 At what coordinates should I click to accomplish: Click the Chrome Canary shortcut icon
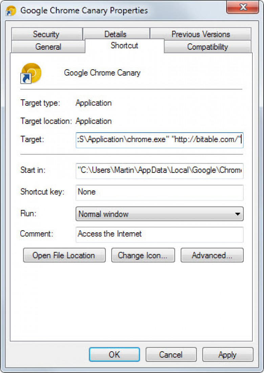tap(31, 73)
